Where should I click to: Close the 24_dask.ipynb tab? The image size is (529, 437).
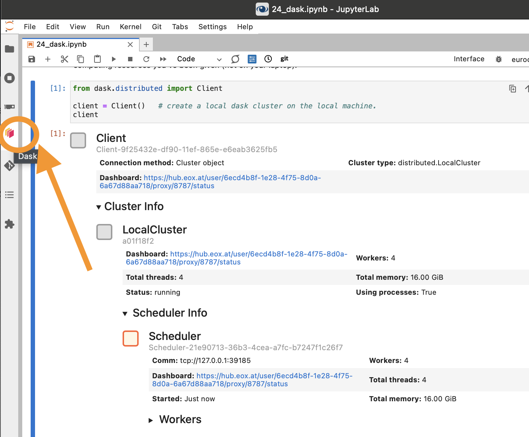coord(130,45)
